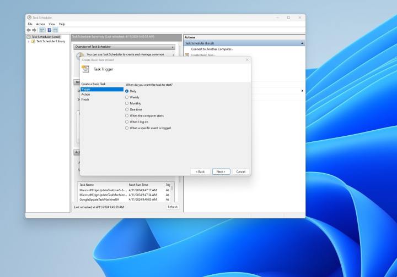Close the Create Basic Task Wizard dialog
Viewport: 397px width, 277px height.
pyautogui.click(x=247, y=60)
